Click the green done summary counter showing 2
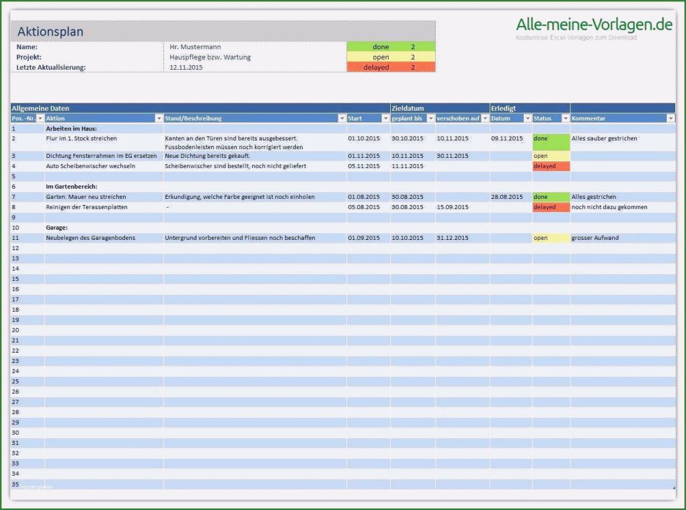Screen dimensions: 686x510 pyautogui.click(x=391, y=46)
